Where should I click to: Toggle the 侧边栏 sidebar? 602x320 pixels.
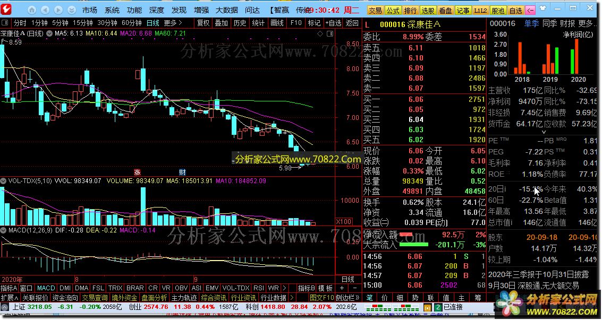pyautogui.click(x=347, y=298)
